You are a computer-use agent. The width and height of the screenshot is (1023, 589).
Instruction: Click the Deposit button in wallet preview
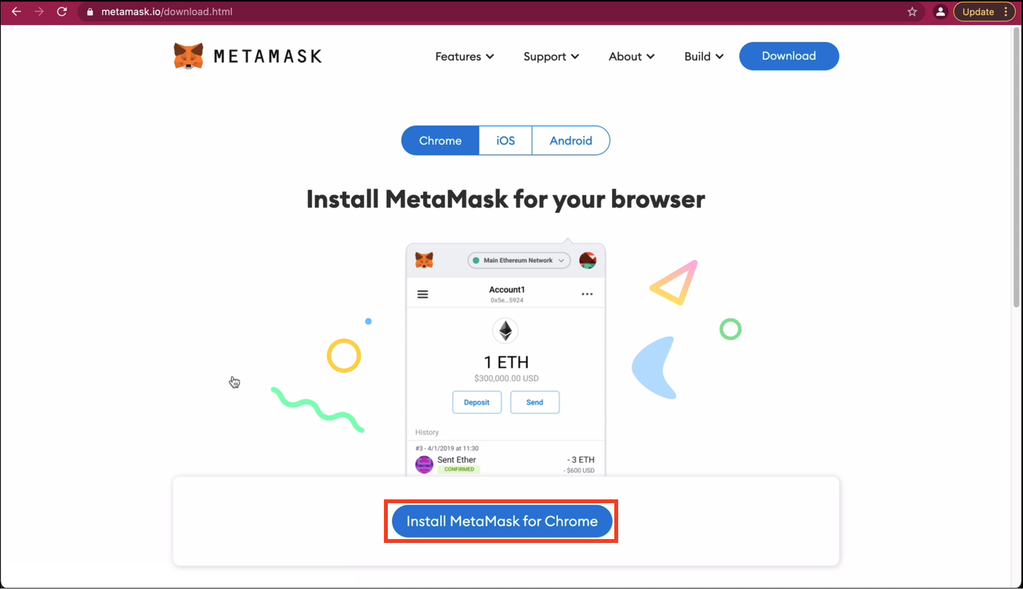click(476, 402)
